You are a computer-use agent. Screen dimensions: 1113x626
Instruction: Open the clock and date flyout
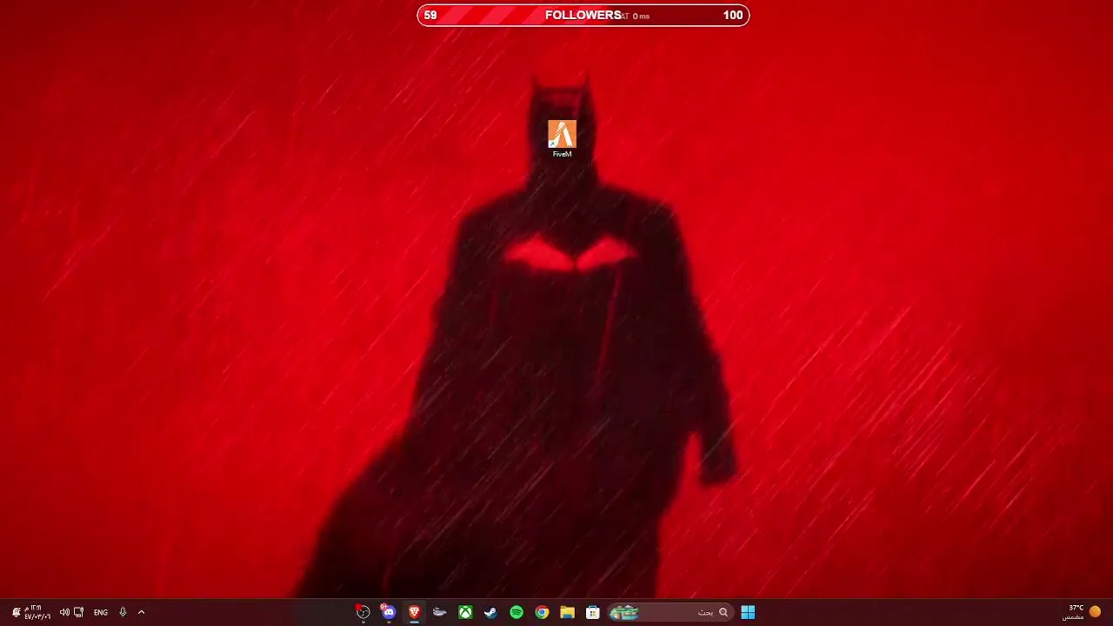pyautogui.click(x=37, y=612)
